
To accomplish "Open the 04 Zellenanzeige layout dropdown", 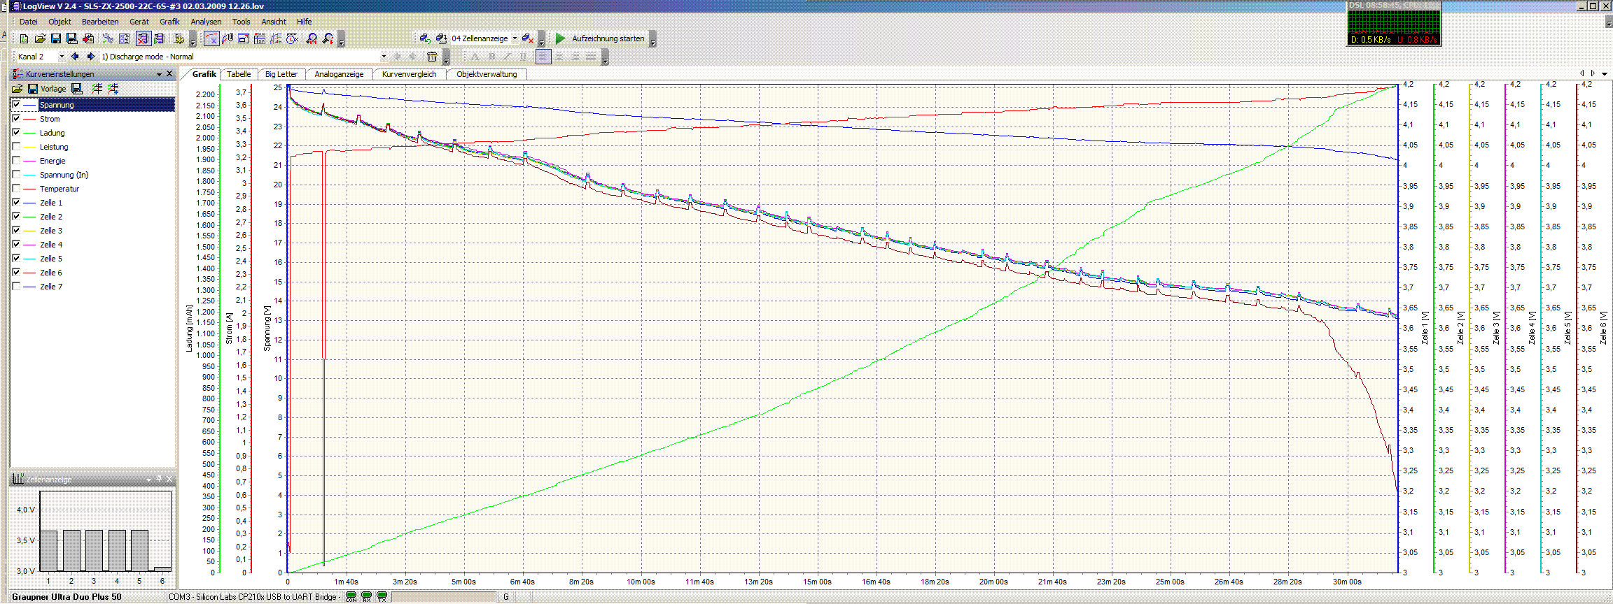I will (x=515, y=39).
